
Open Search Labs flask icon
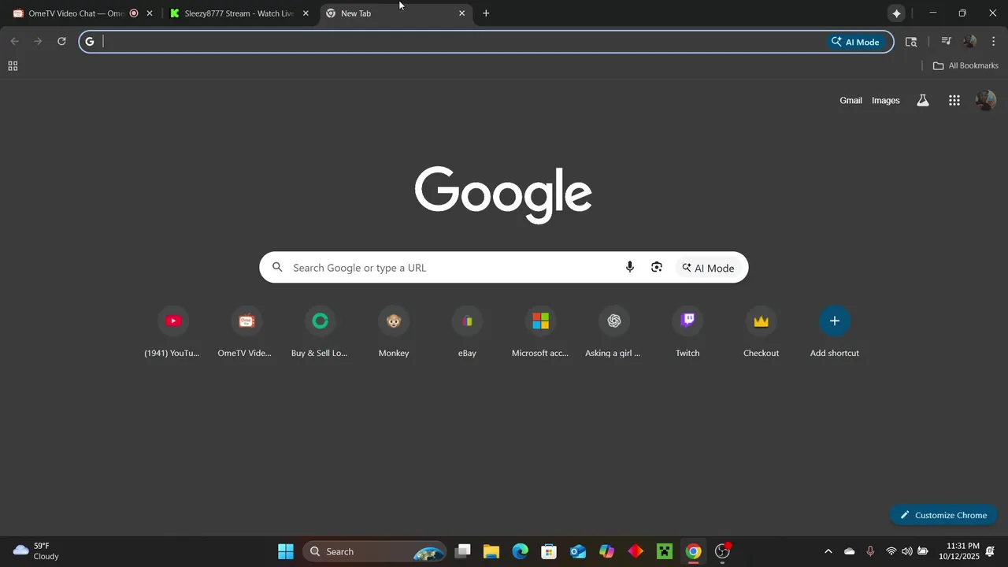coord(922,100)
